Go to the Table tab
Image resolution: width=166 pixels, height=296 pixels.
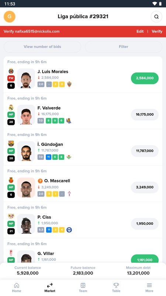(116, 287)
